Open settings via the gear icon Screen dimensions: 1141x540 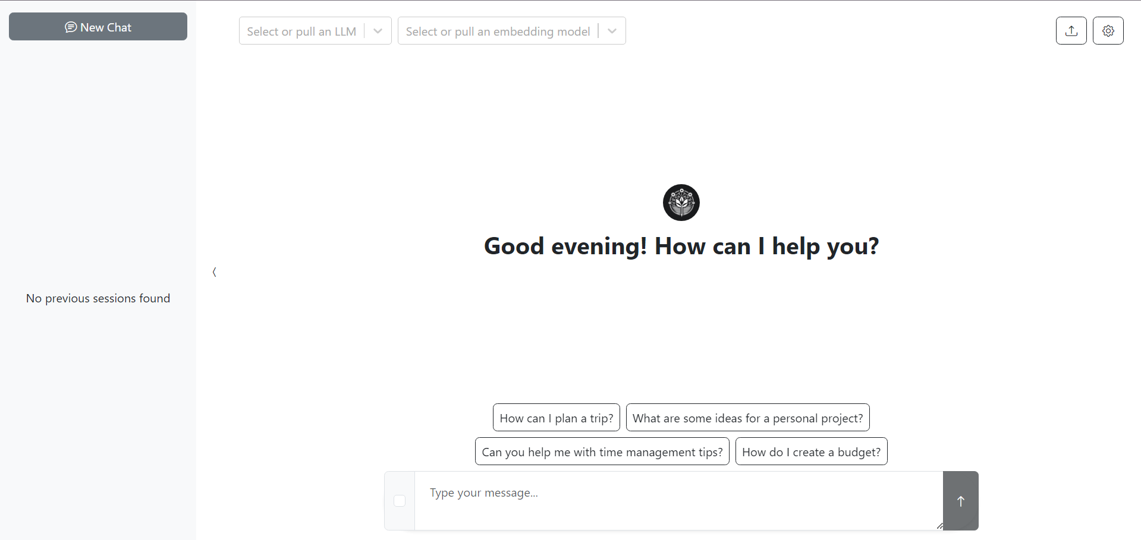point(1108,31)
